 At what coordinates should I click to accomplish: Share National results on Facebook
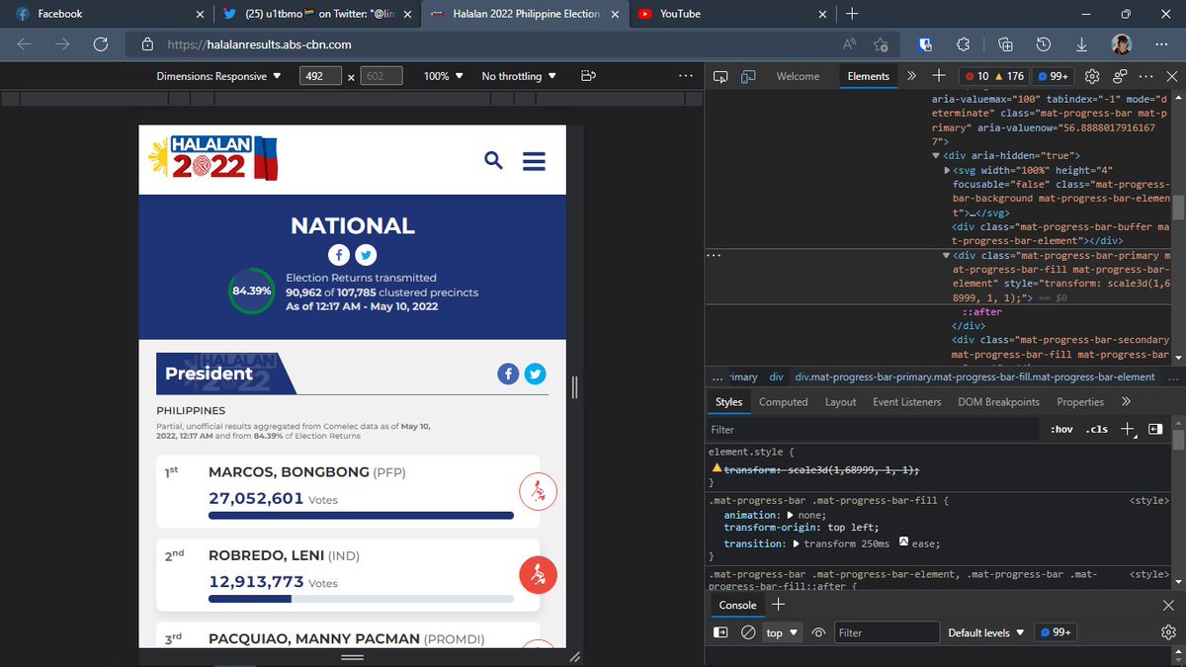click(338, 255)
